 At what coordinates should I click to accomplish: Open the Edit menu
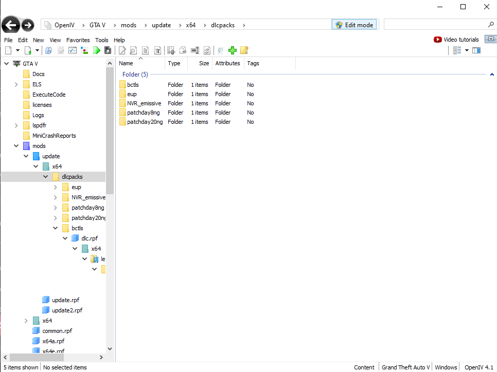tap(23, 40)
